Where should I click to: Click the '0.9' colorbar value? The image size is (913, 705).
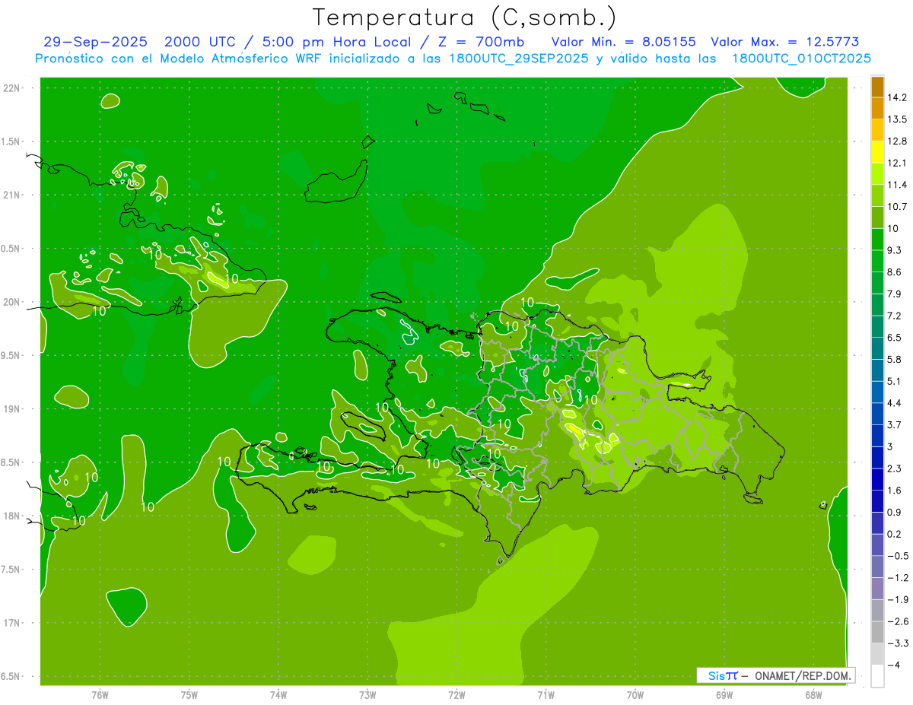point(895,512)
